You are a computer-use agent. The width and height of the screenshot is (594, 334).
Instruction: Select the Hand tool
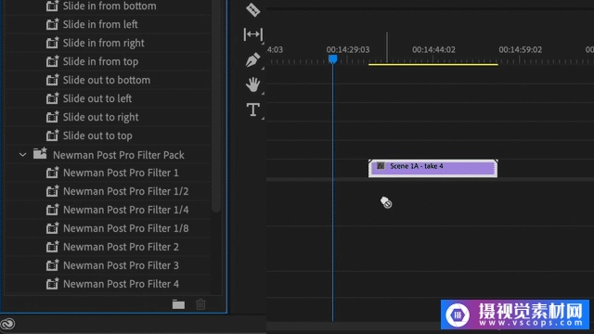pos(252,84)
